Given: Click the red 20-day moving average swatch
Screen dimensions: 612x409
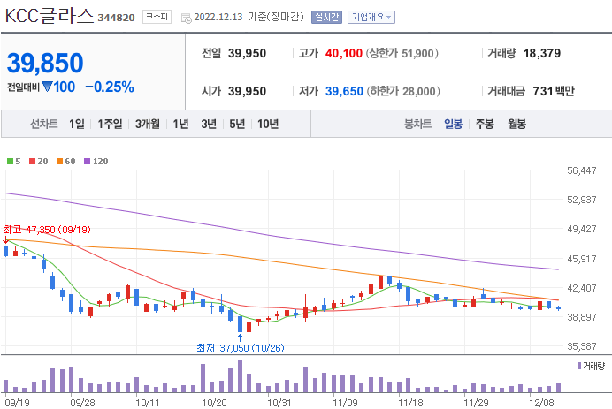Looking at the screenshot, I should click(x=33, y=162).
